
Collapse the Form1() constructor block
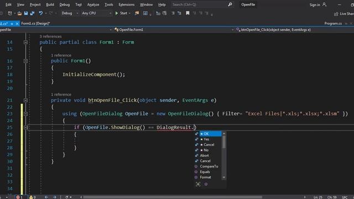pyautogui.click(x=25, y=61)
